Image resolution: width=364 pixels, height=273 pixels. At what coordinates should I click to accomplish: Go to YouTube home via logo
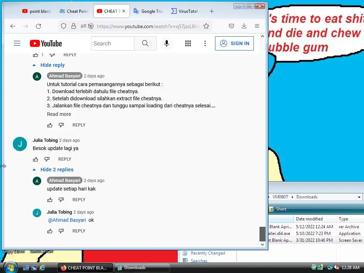coord(46,43)
